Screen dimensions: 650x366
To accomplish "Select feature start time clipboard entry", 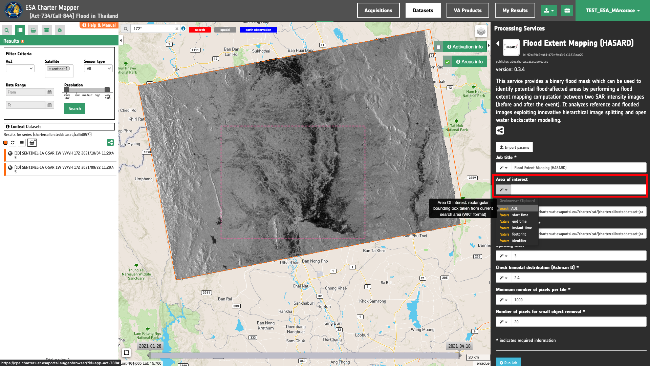I will [517, 215].
